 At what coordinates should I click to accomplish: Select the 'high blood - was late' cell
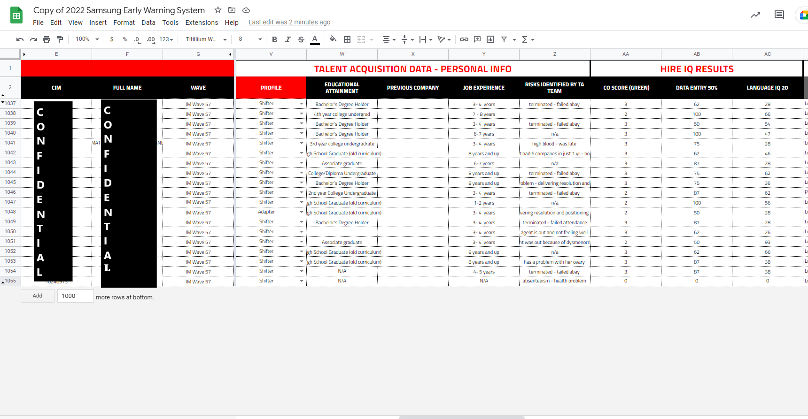pyautogui.click(x=554, y=144)
